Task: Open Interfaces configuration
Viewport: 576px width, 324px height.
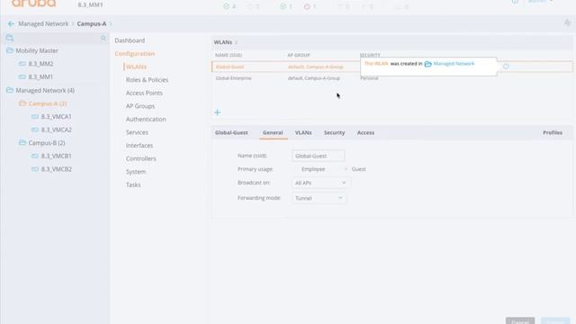Action: 139,146
